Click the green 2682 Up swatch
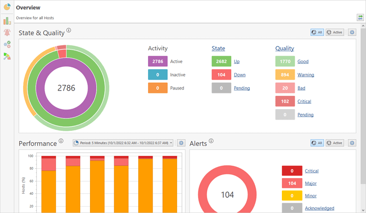 point(221,61)
